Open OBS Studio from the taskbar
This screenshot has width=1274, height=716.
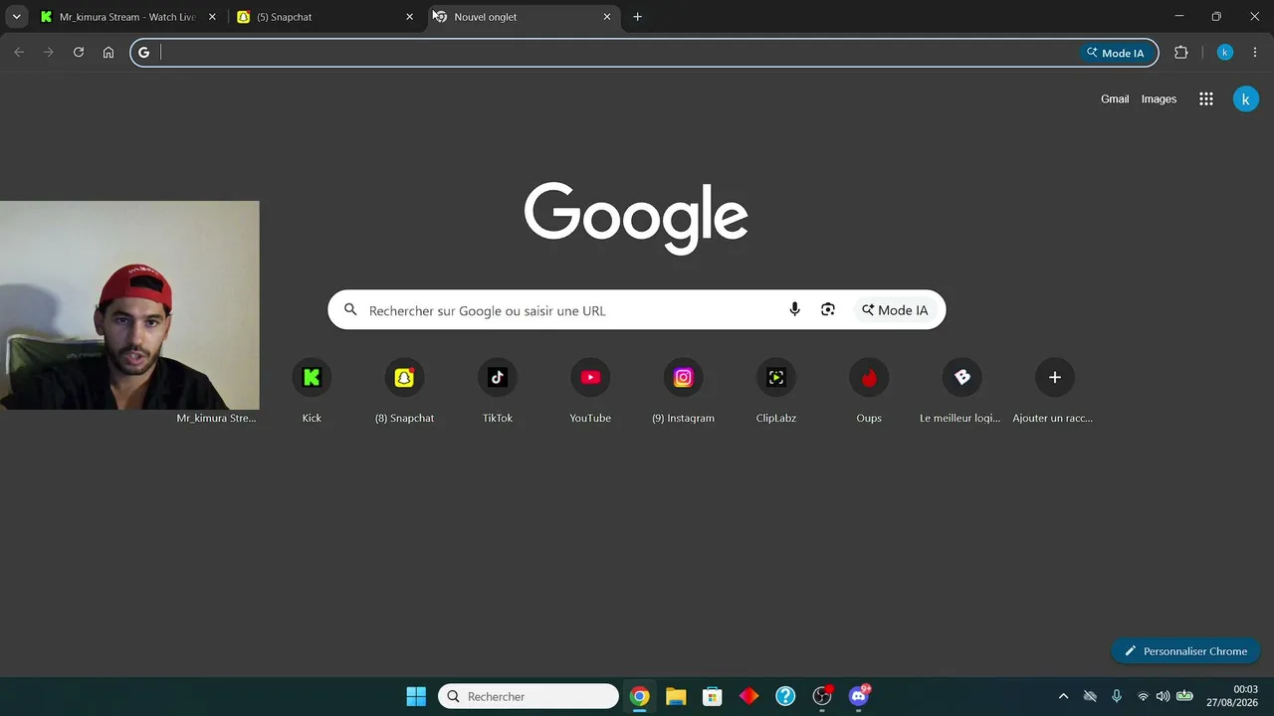(822, 696)
